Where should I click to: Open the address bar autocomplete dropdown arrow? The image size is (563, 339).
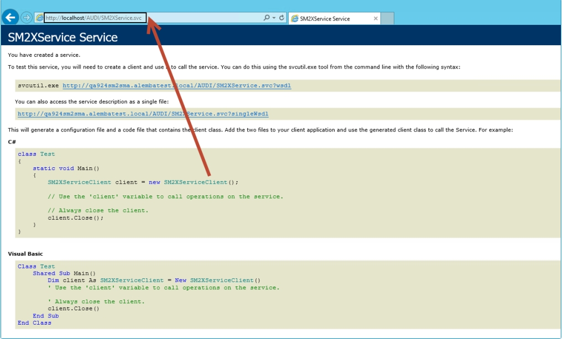coord(274,18)
